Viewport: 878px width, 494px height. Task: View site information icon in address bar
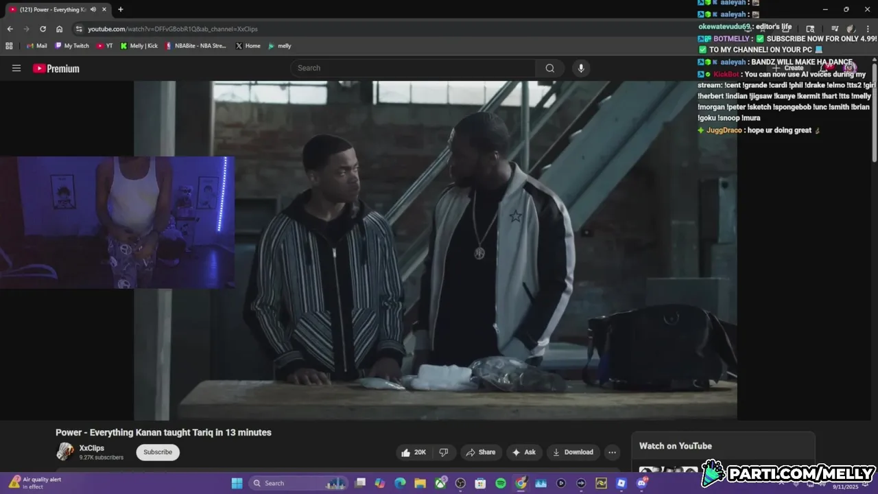coord(79,29)
